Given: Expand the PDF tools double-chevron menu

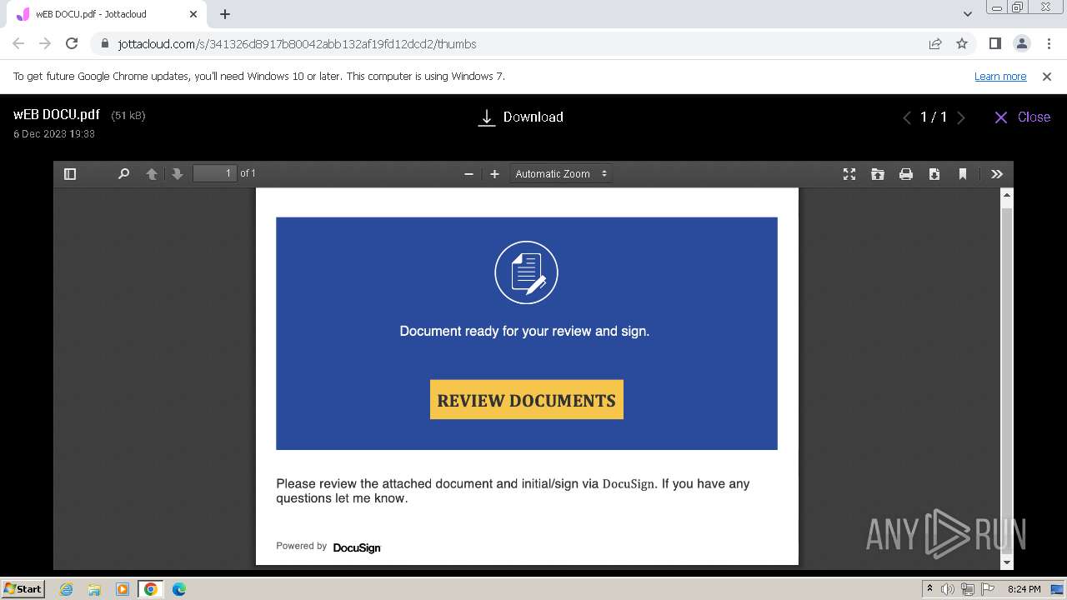Looking at the screenshot, I should coord(997,174).
